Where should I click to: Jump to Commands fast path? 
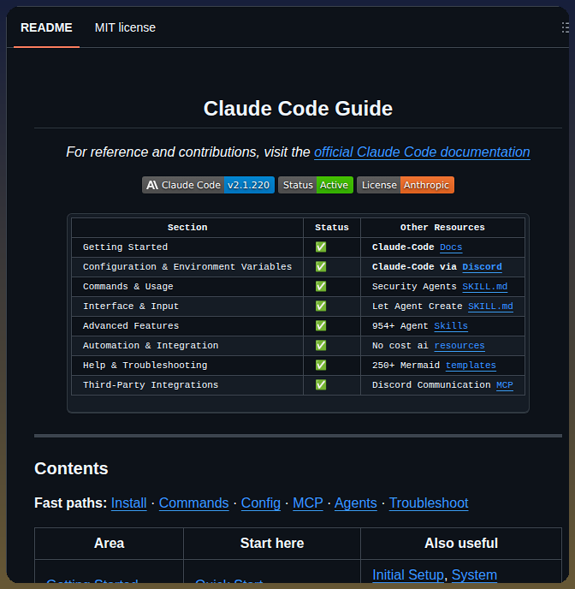193,503
